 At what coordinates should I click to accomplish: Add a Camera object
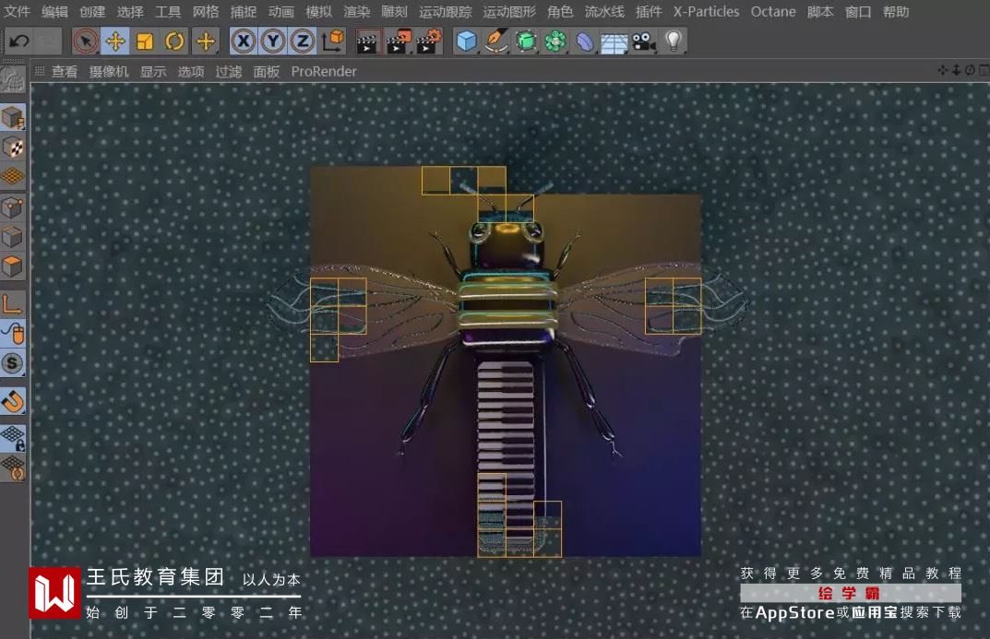(x=644, y=41)
